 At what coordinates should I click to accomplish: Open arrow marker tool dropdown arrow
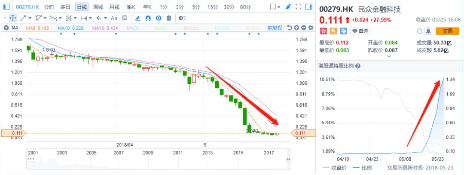[x=105, y=18]
